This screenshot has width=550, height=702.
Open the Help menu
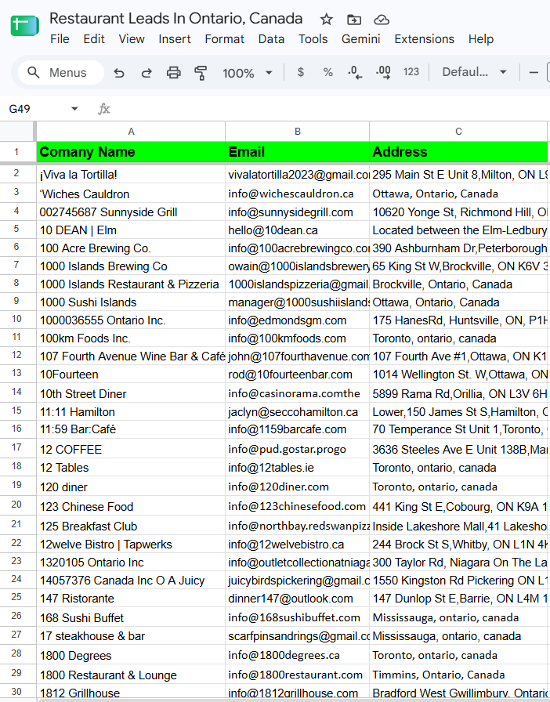pyautogui.click(x=480, y=39)
